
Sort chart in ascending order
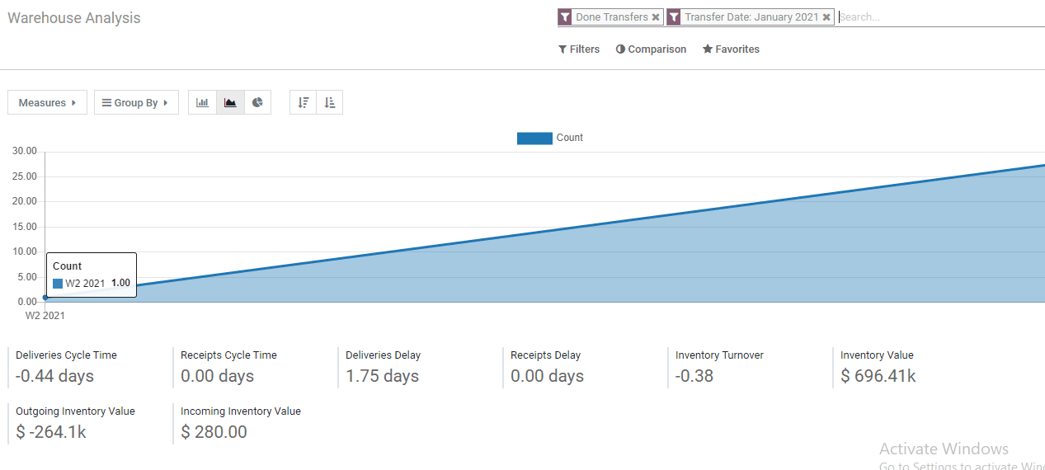(330, 102)
